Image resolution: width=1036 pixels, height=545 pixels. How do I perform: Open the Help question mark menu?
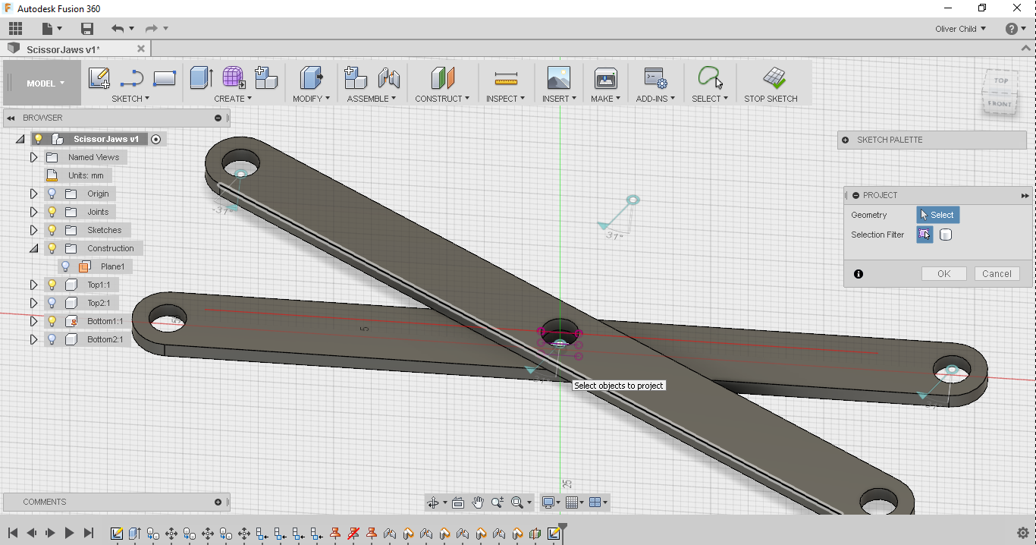1011,29
